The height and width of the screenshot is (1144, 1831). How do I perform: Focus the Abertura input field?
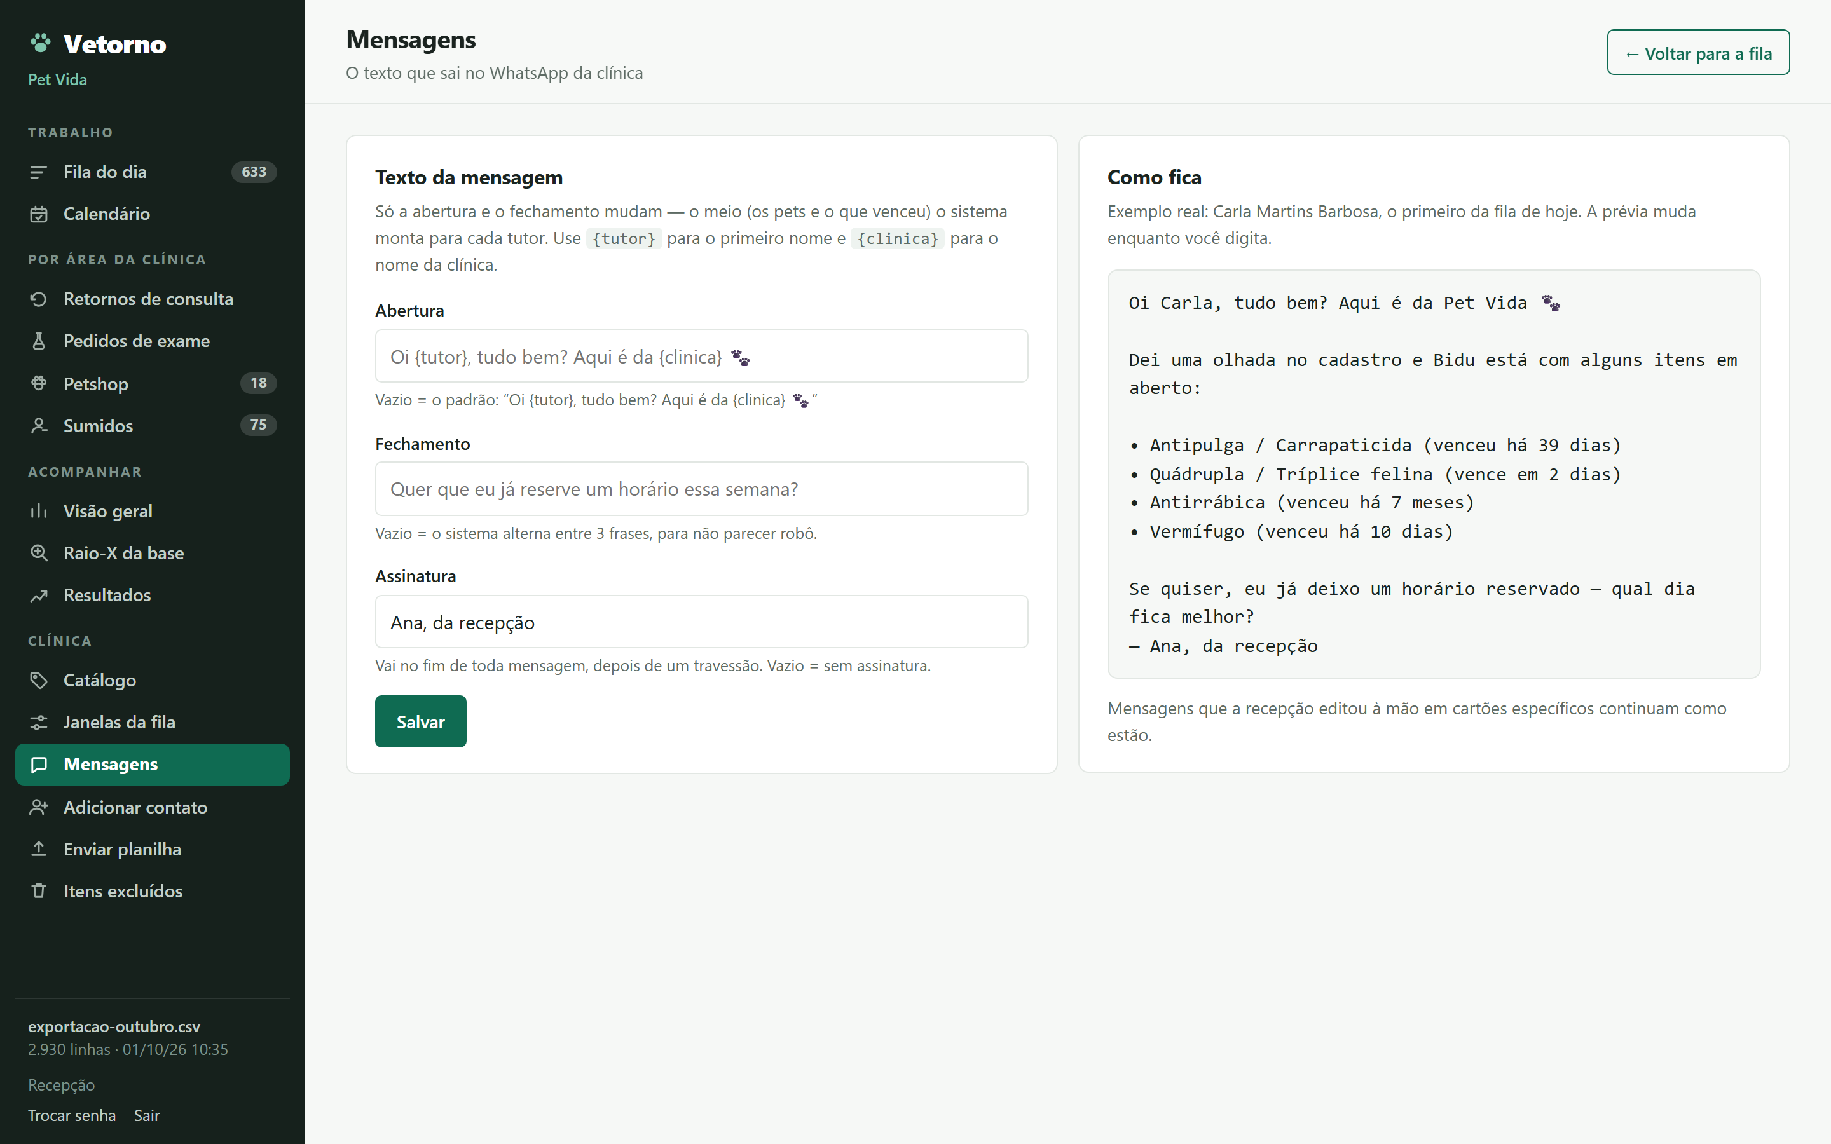[701, 357]
